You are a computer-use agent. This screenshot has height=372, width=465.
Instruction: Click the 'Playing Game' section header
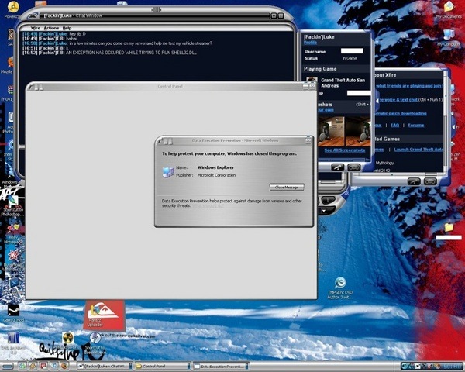click(x=320, y=69)
